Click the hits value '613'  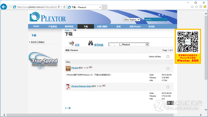click(x=163, y=99)
